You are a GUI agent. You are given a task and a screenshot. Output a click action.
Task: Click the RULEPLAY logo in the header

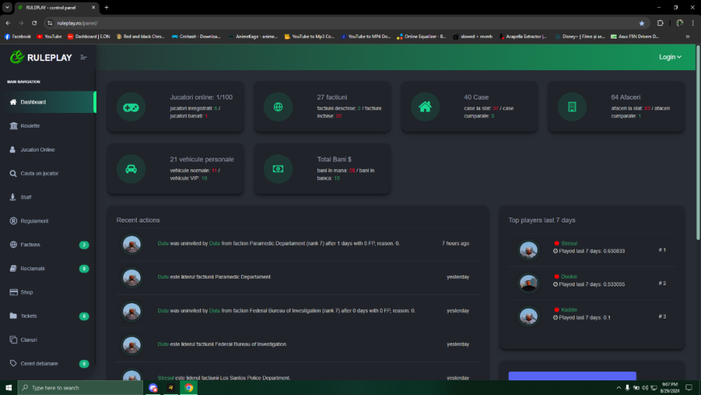[41, 58]
